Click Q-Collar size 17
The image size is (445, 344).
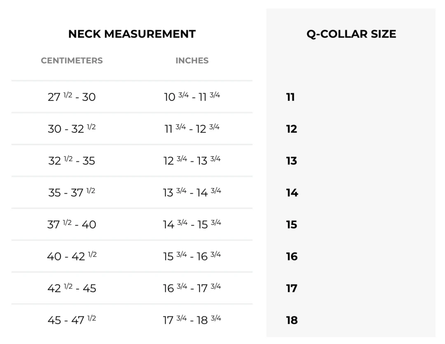(291, 288)
